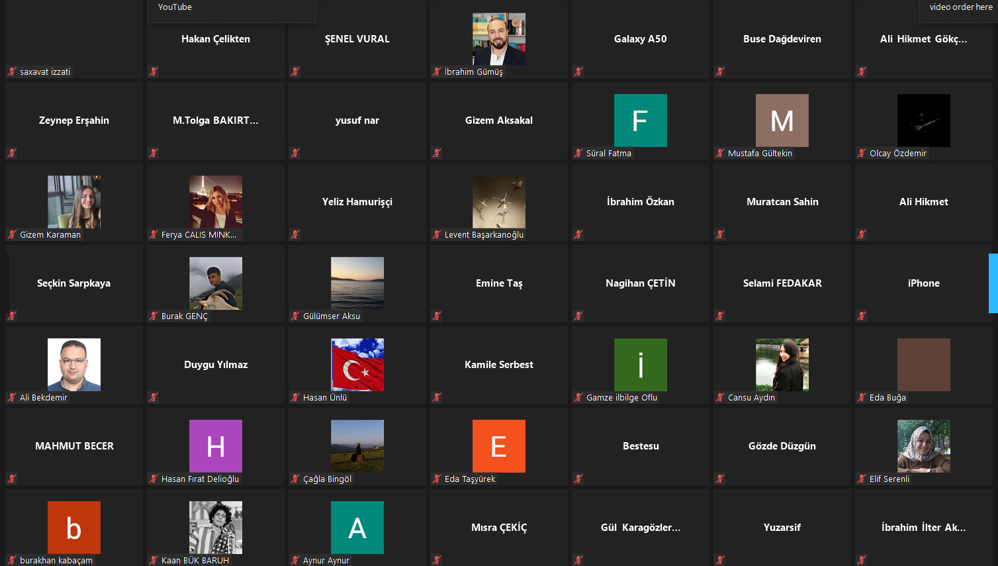Go to next gallery page via blue bar
This screenshot has width=998, height=566.
pos(993,283)
